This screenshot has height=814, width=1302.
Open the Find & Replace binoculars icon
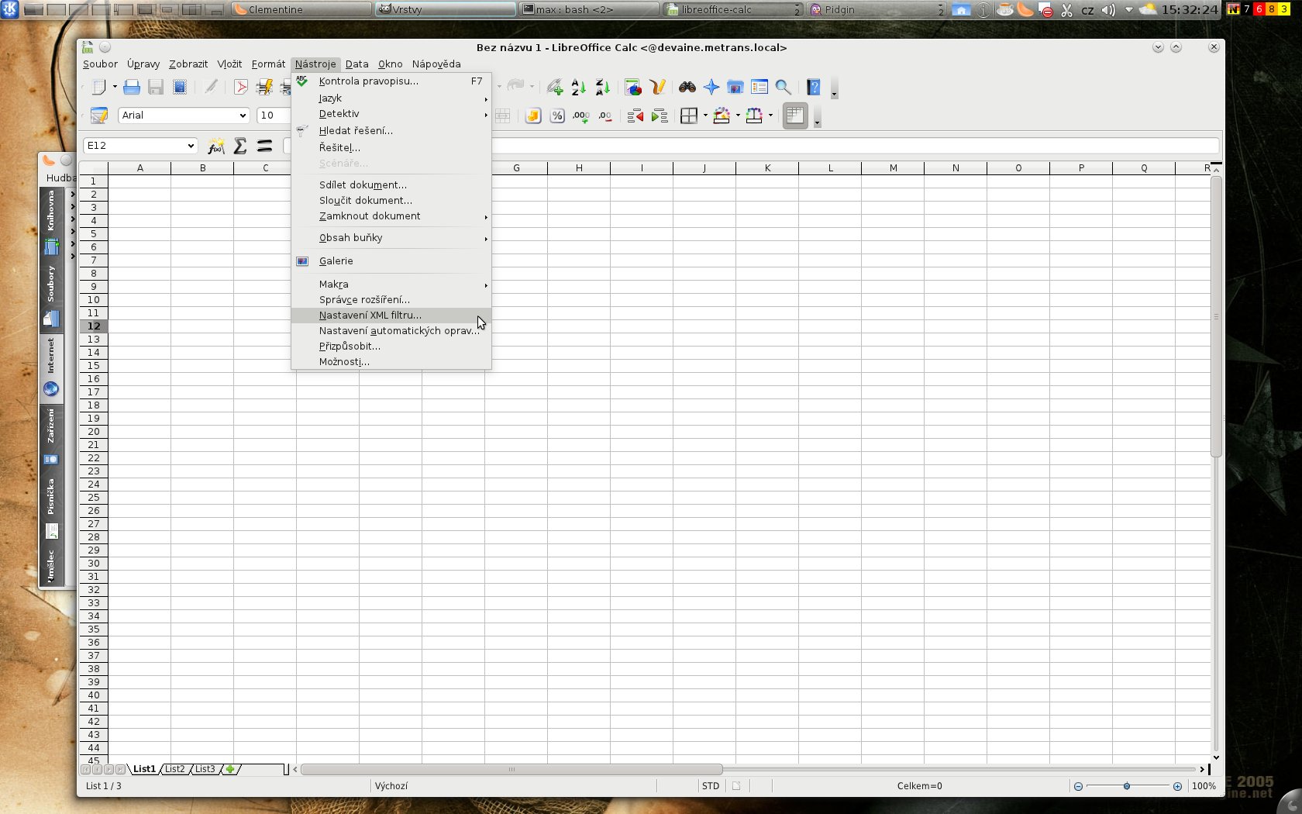[x=687, y=88]
